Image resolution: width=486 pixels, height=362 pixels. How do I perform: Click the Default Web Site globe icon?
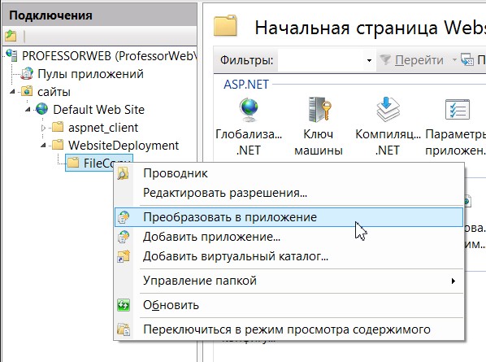41,109
